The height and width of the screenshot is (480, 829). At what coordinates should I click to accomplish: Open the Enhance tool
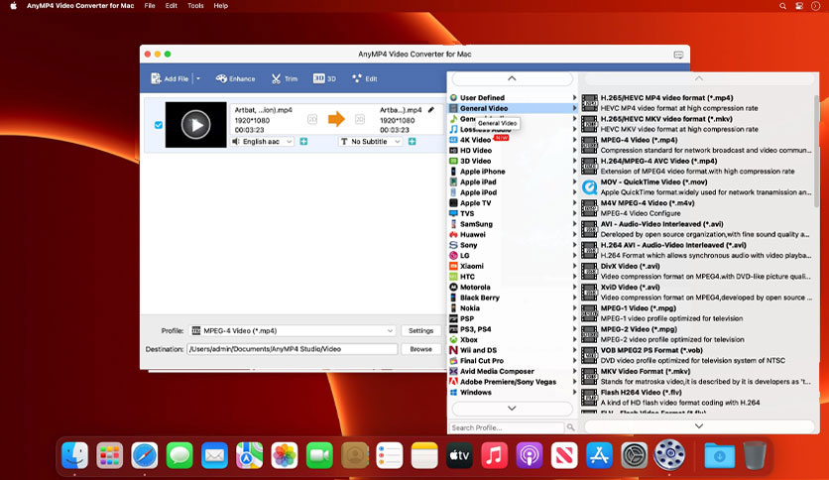[x=235, y=78]
